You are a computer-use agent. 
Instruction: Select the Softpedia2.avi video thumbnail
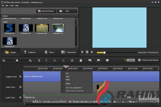point(10,41)
